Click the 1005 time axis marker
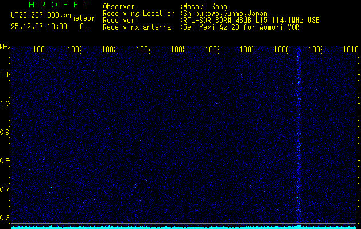This screenshot has height=229, width=361. coord(178,49)
